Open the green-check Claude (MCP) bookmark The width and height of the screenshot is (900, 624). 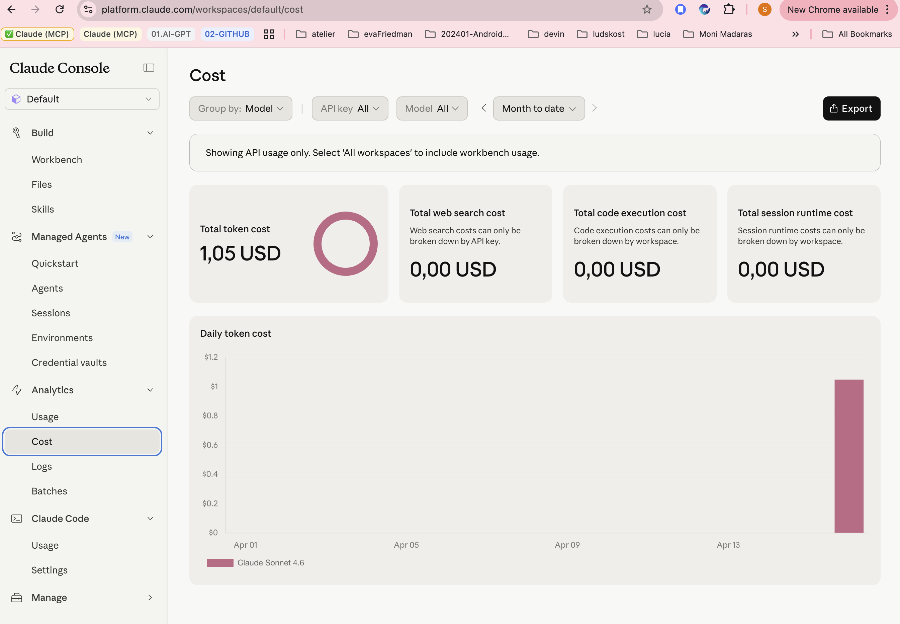pyautogui.click(x=37, y=34)
